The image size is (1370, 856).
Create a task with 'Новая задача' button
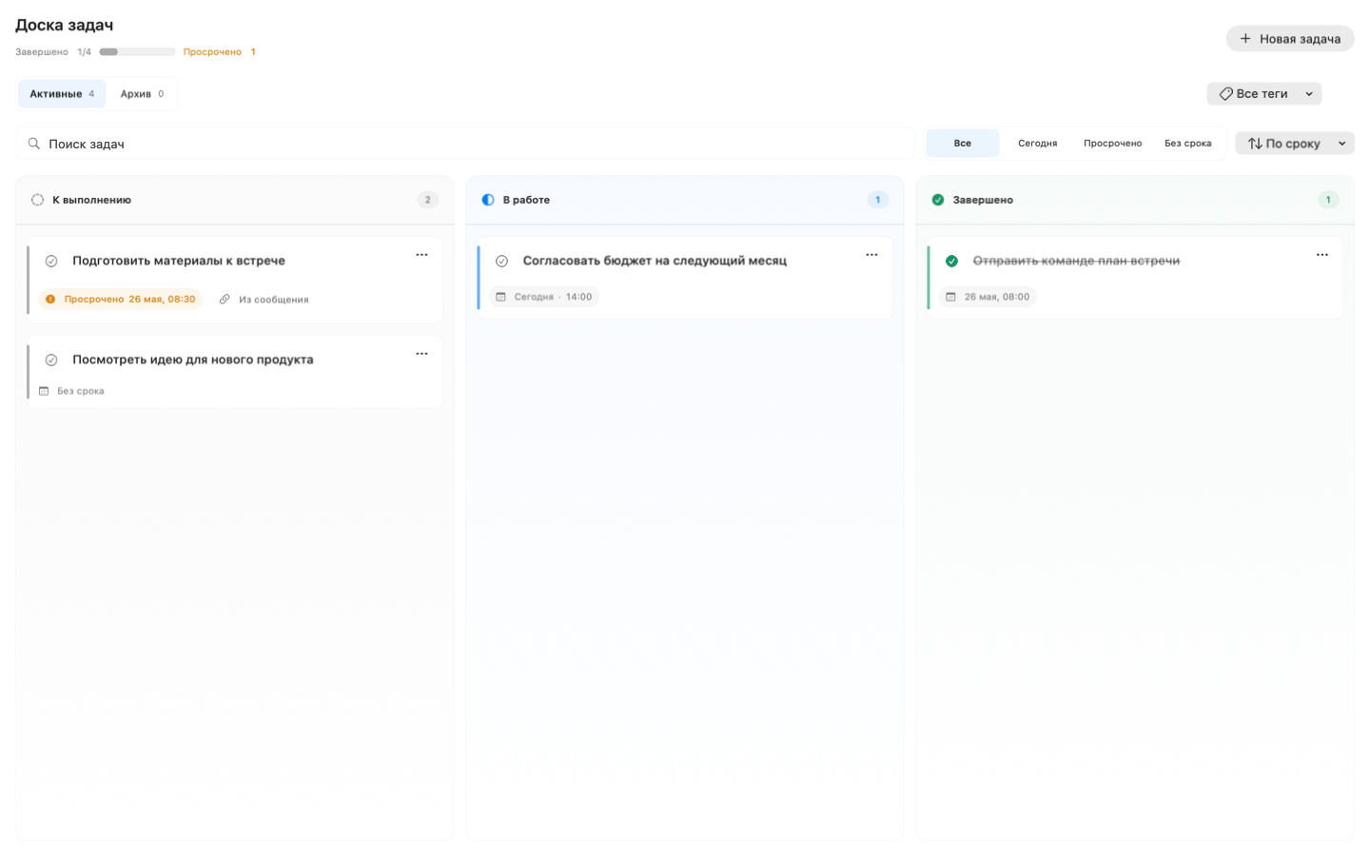click(x=1289, y=38)
